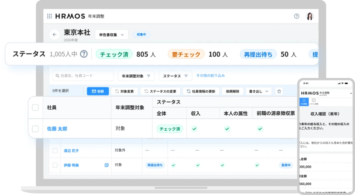Click the 依頼解除 button
The height and width of the screenshot is (195, 355).
232,91
